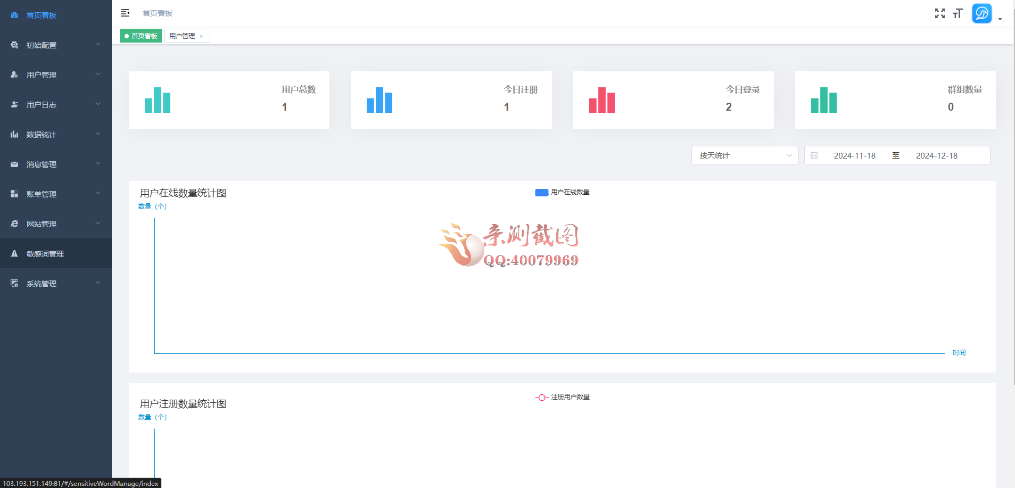
Task: Switch to the 用户管理 tab
Action: pos(182,36)
